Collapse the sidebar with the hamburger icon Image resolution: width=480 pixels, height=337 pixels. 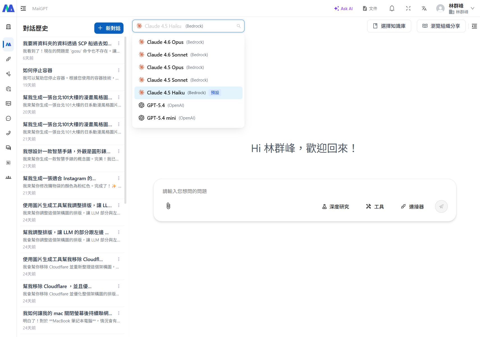[23, 8]
